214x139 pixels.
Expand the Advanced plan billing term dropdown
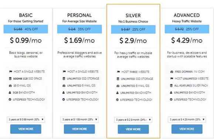pos(187,119)
